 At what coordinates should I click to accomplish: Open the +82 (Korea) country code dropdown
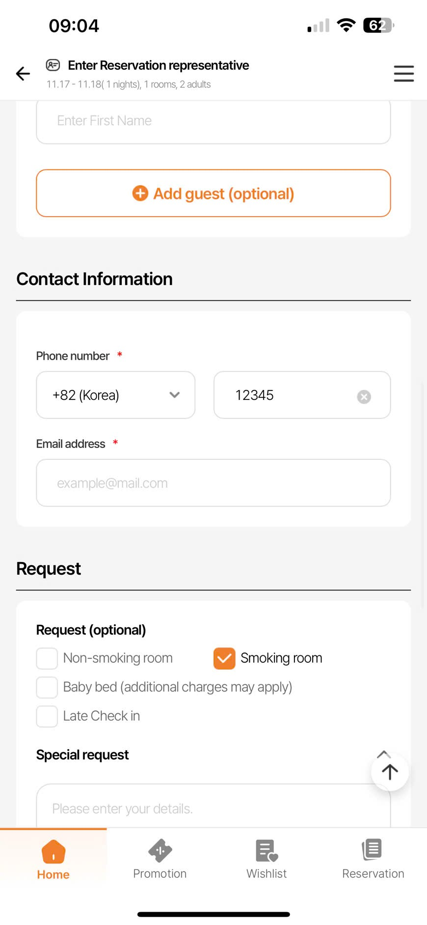[116, 395]
